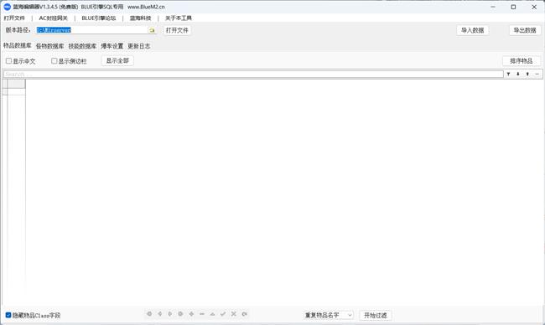
Task: Click the 导入数据 button
Action: pyautogui.click(x=472, y=30)
